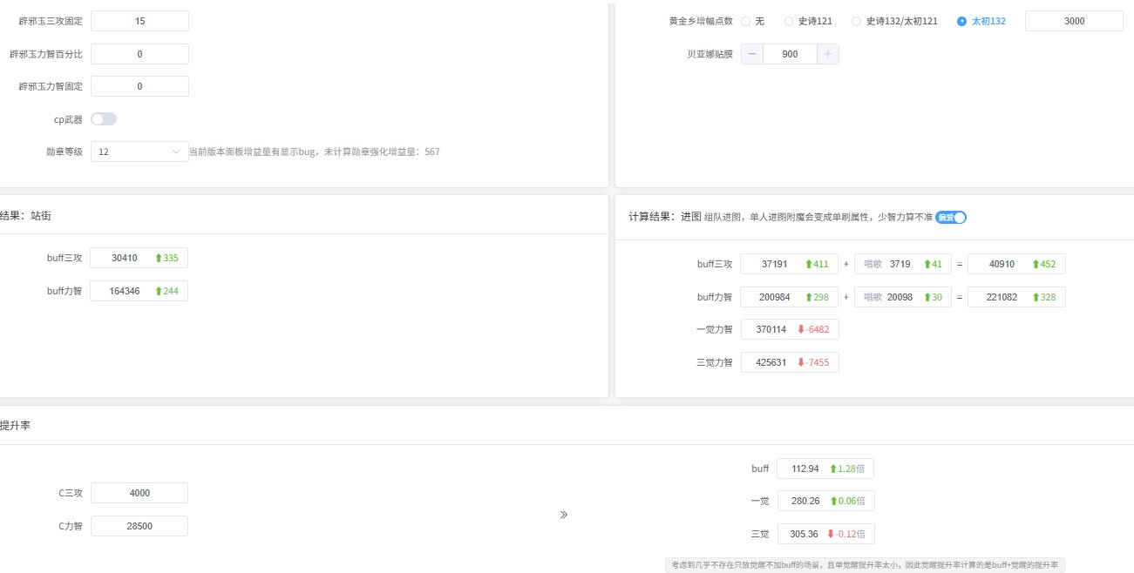Click the plus button for 贝亚娜贴膜
Viewport: 1134px width, 573px height.
coord(827,54)
